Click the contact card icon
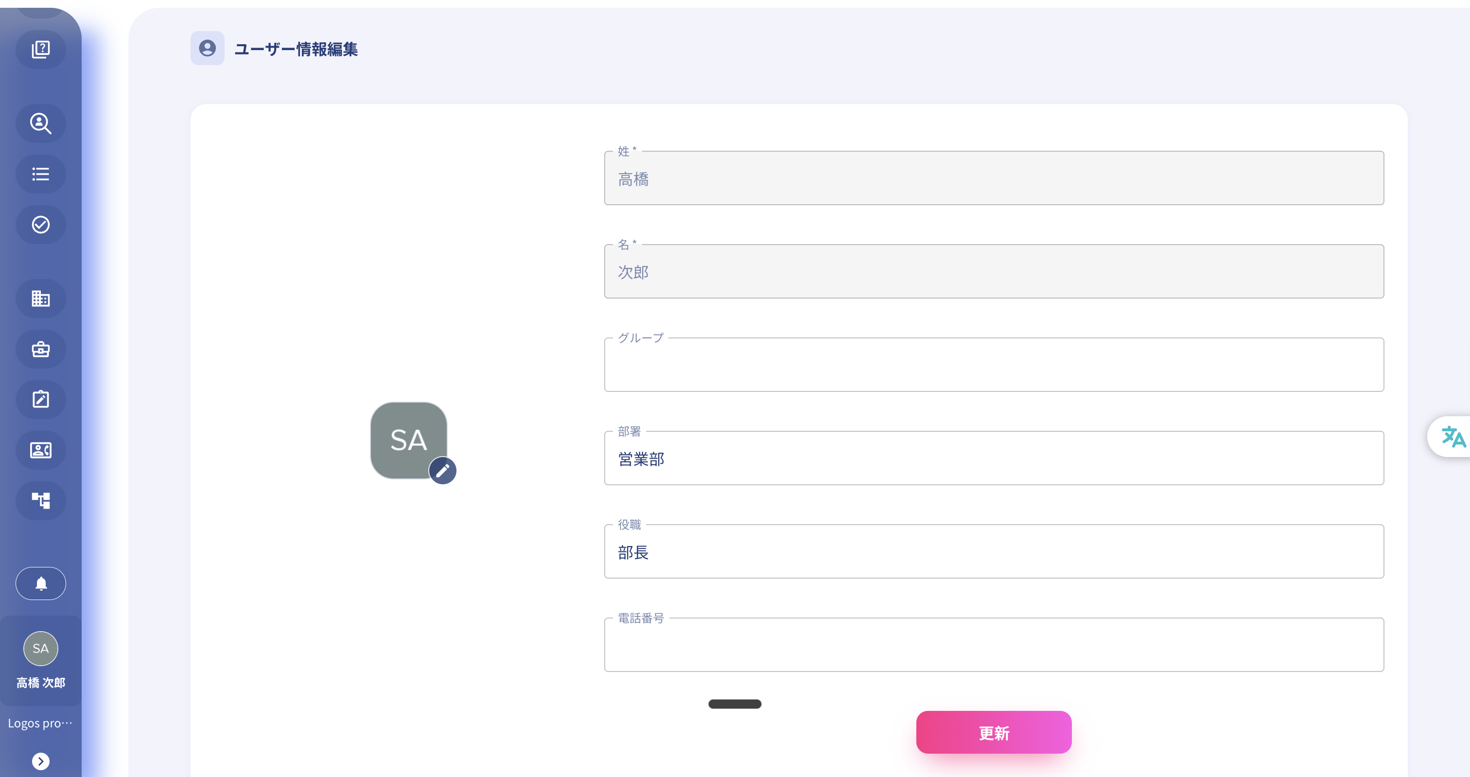Viewport: 1470px width, 777px height. point(40,450)
